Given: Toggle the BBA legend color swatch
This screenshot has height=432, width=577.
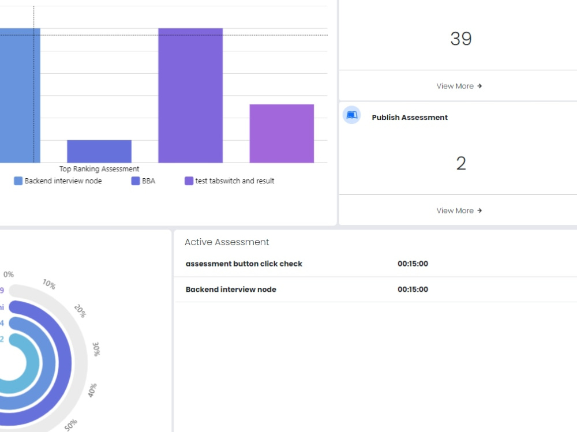Looking at the screenshot, I should 136,181.
